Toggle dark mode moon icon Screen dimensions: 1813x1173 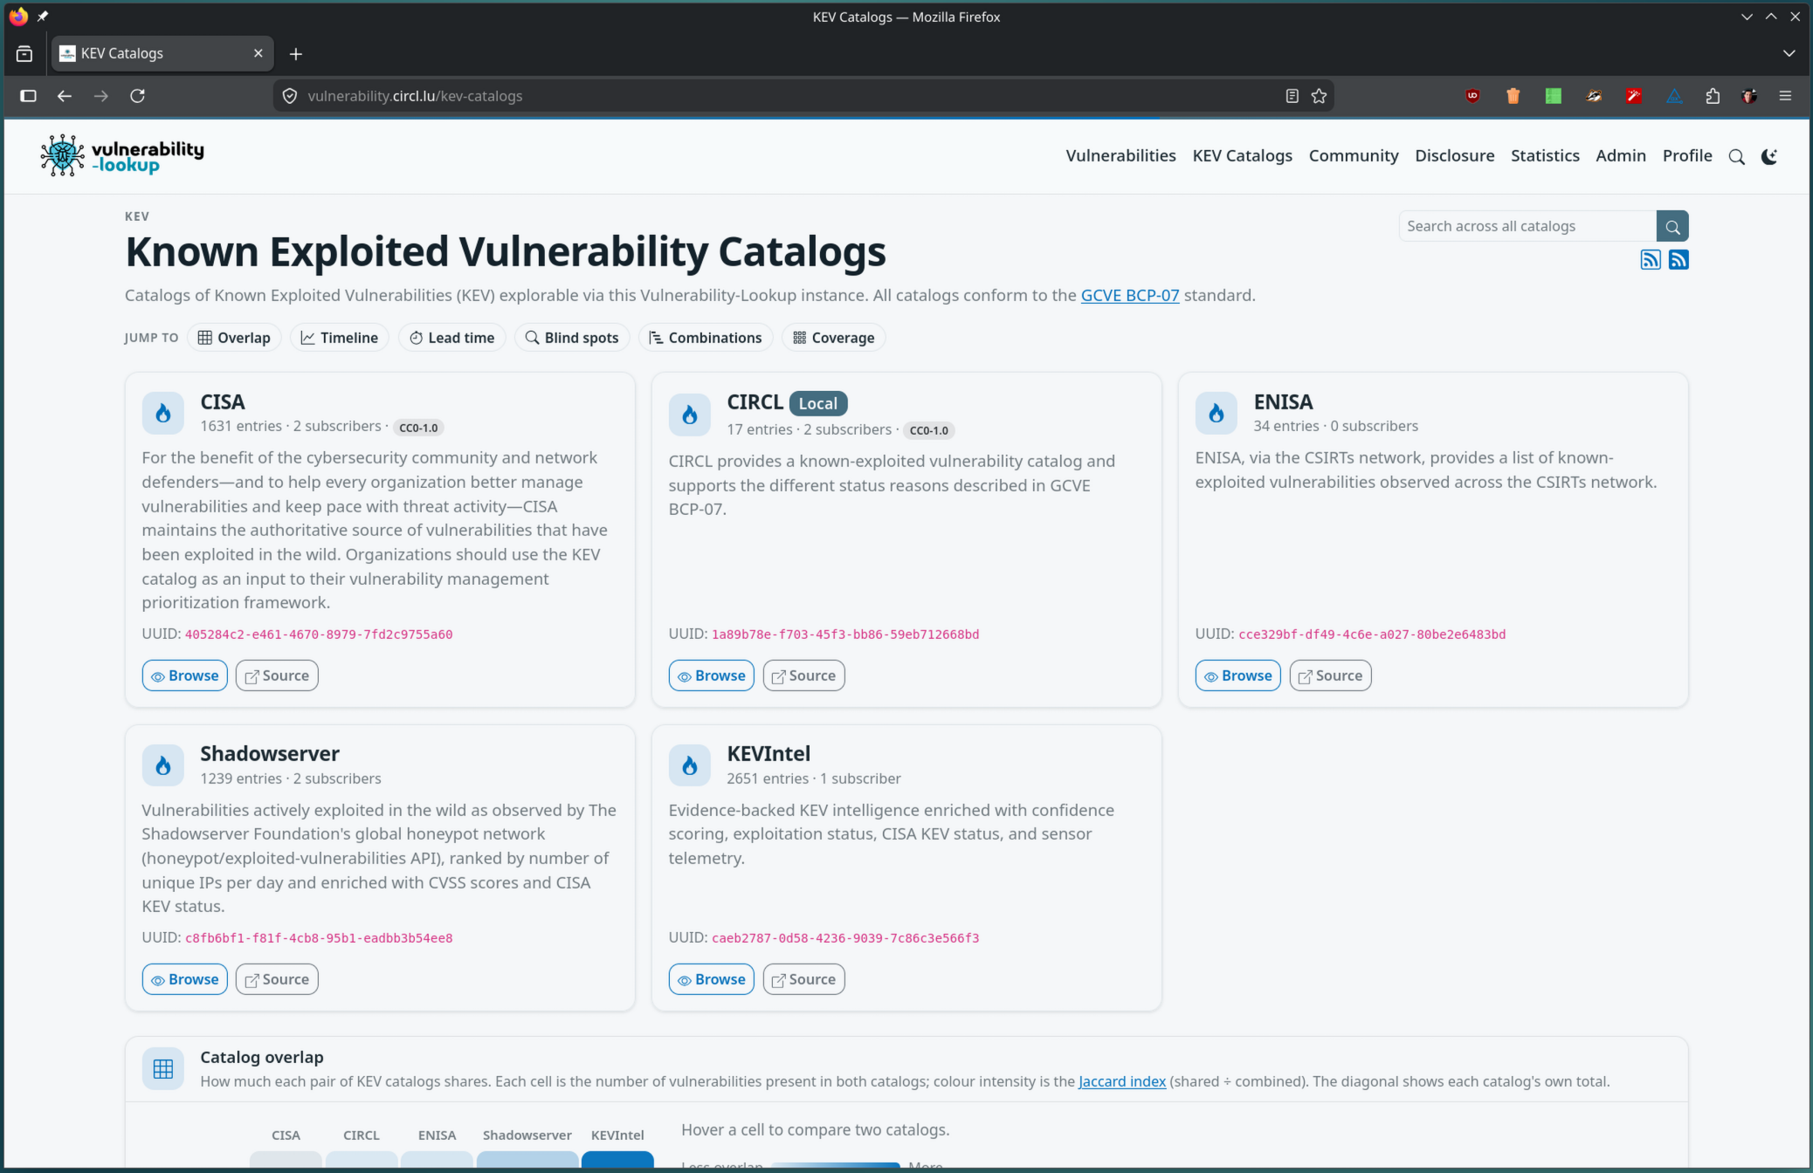coord(1769,157)
